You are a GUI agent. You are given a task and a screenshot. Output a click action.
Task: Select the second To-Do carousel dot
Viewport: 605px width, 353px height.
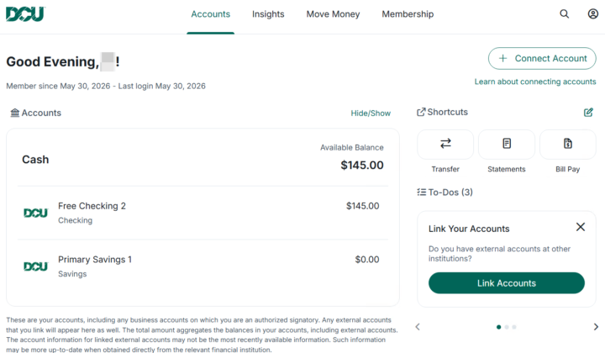coord(507,327)
